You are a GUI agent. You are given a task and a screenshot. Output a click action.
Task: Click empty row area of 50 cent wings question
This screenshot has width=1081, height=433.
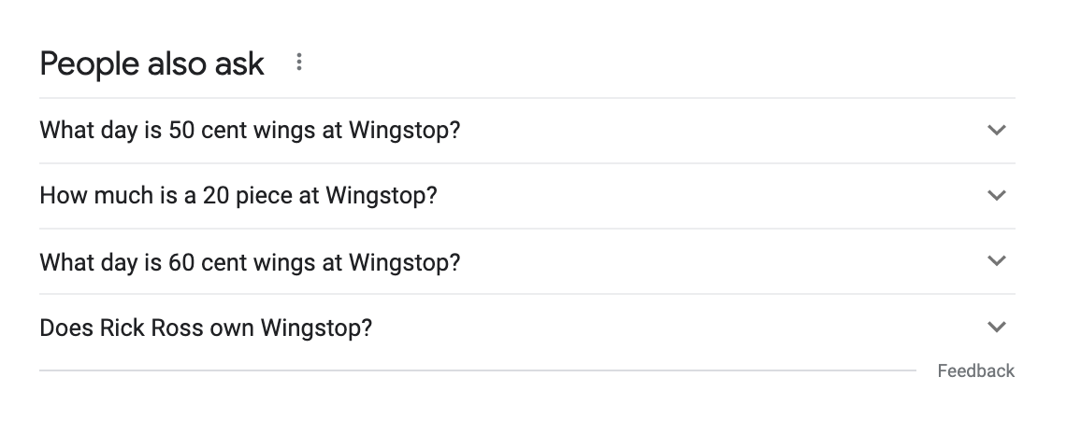720,131
